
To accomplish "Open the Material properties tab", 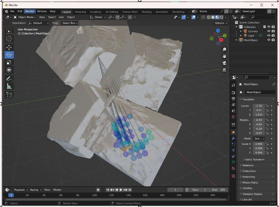I will 233,168.
